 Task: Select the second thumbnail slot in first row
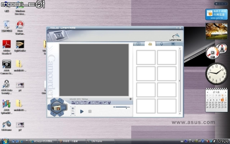click(x=167, y=57)
